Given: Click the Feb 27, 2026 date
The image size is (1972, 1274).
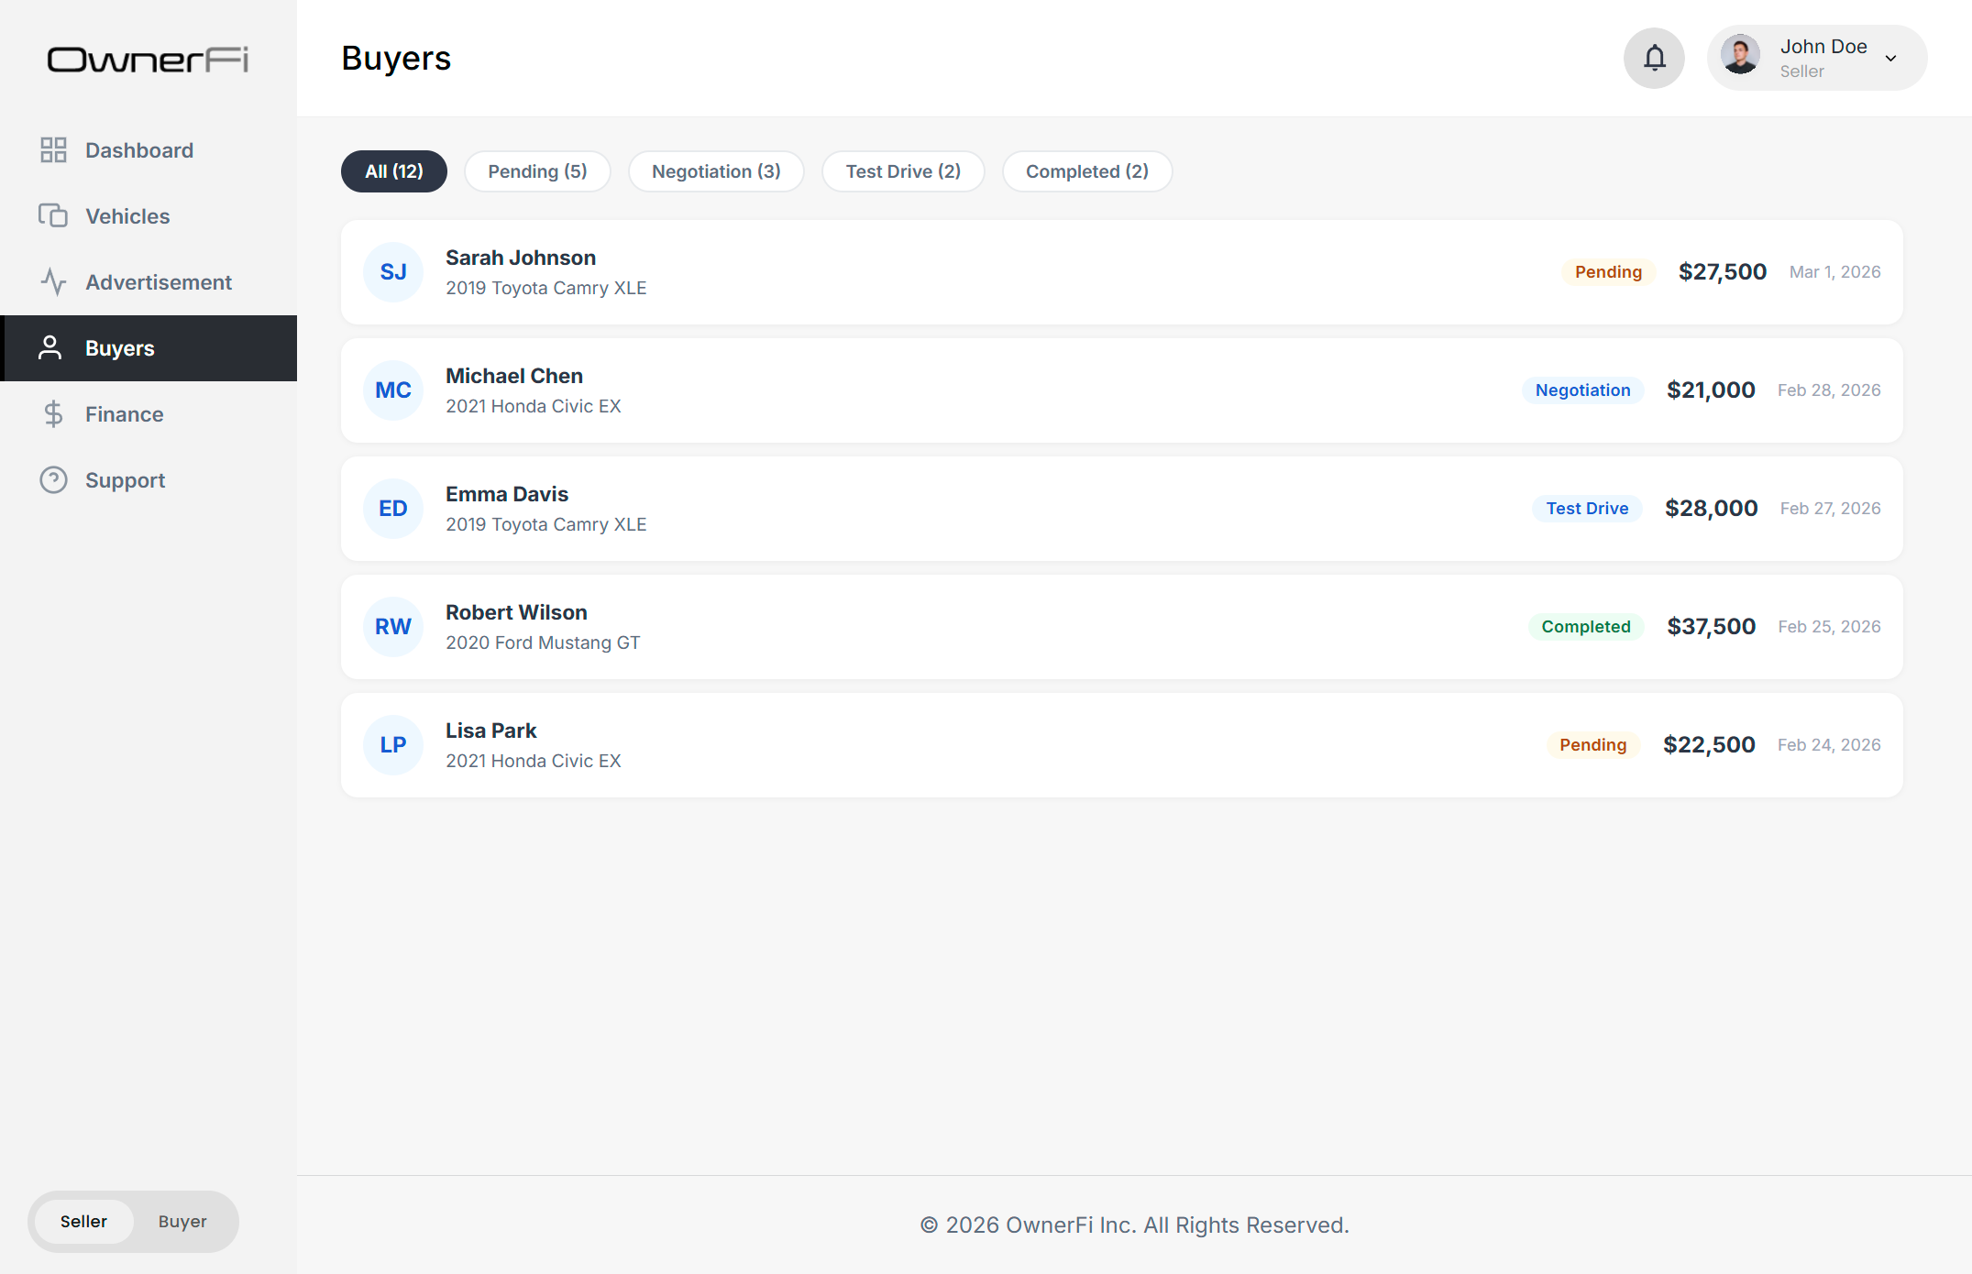Looking at the screenshot, I should coord(1831,509).
